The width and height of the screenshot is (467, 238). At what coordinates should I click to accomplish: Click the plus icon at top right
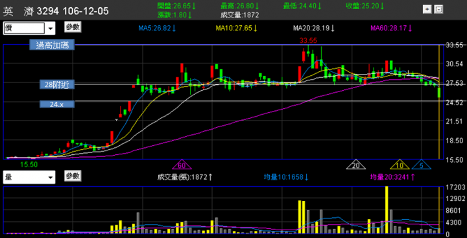(427, 10)
